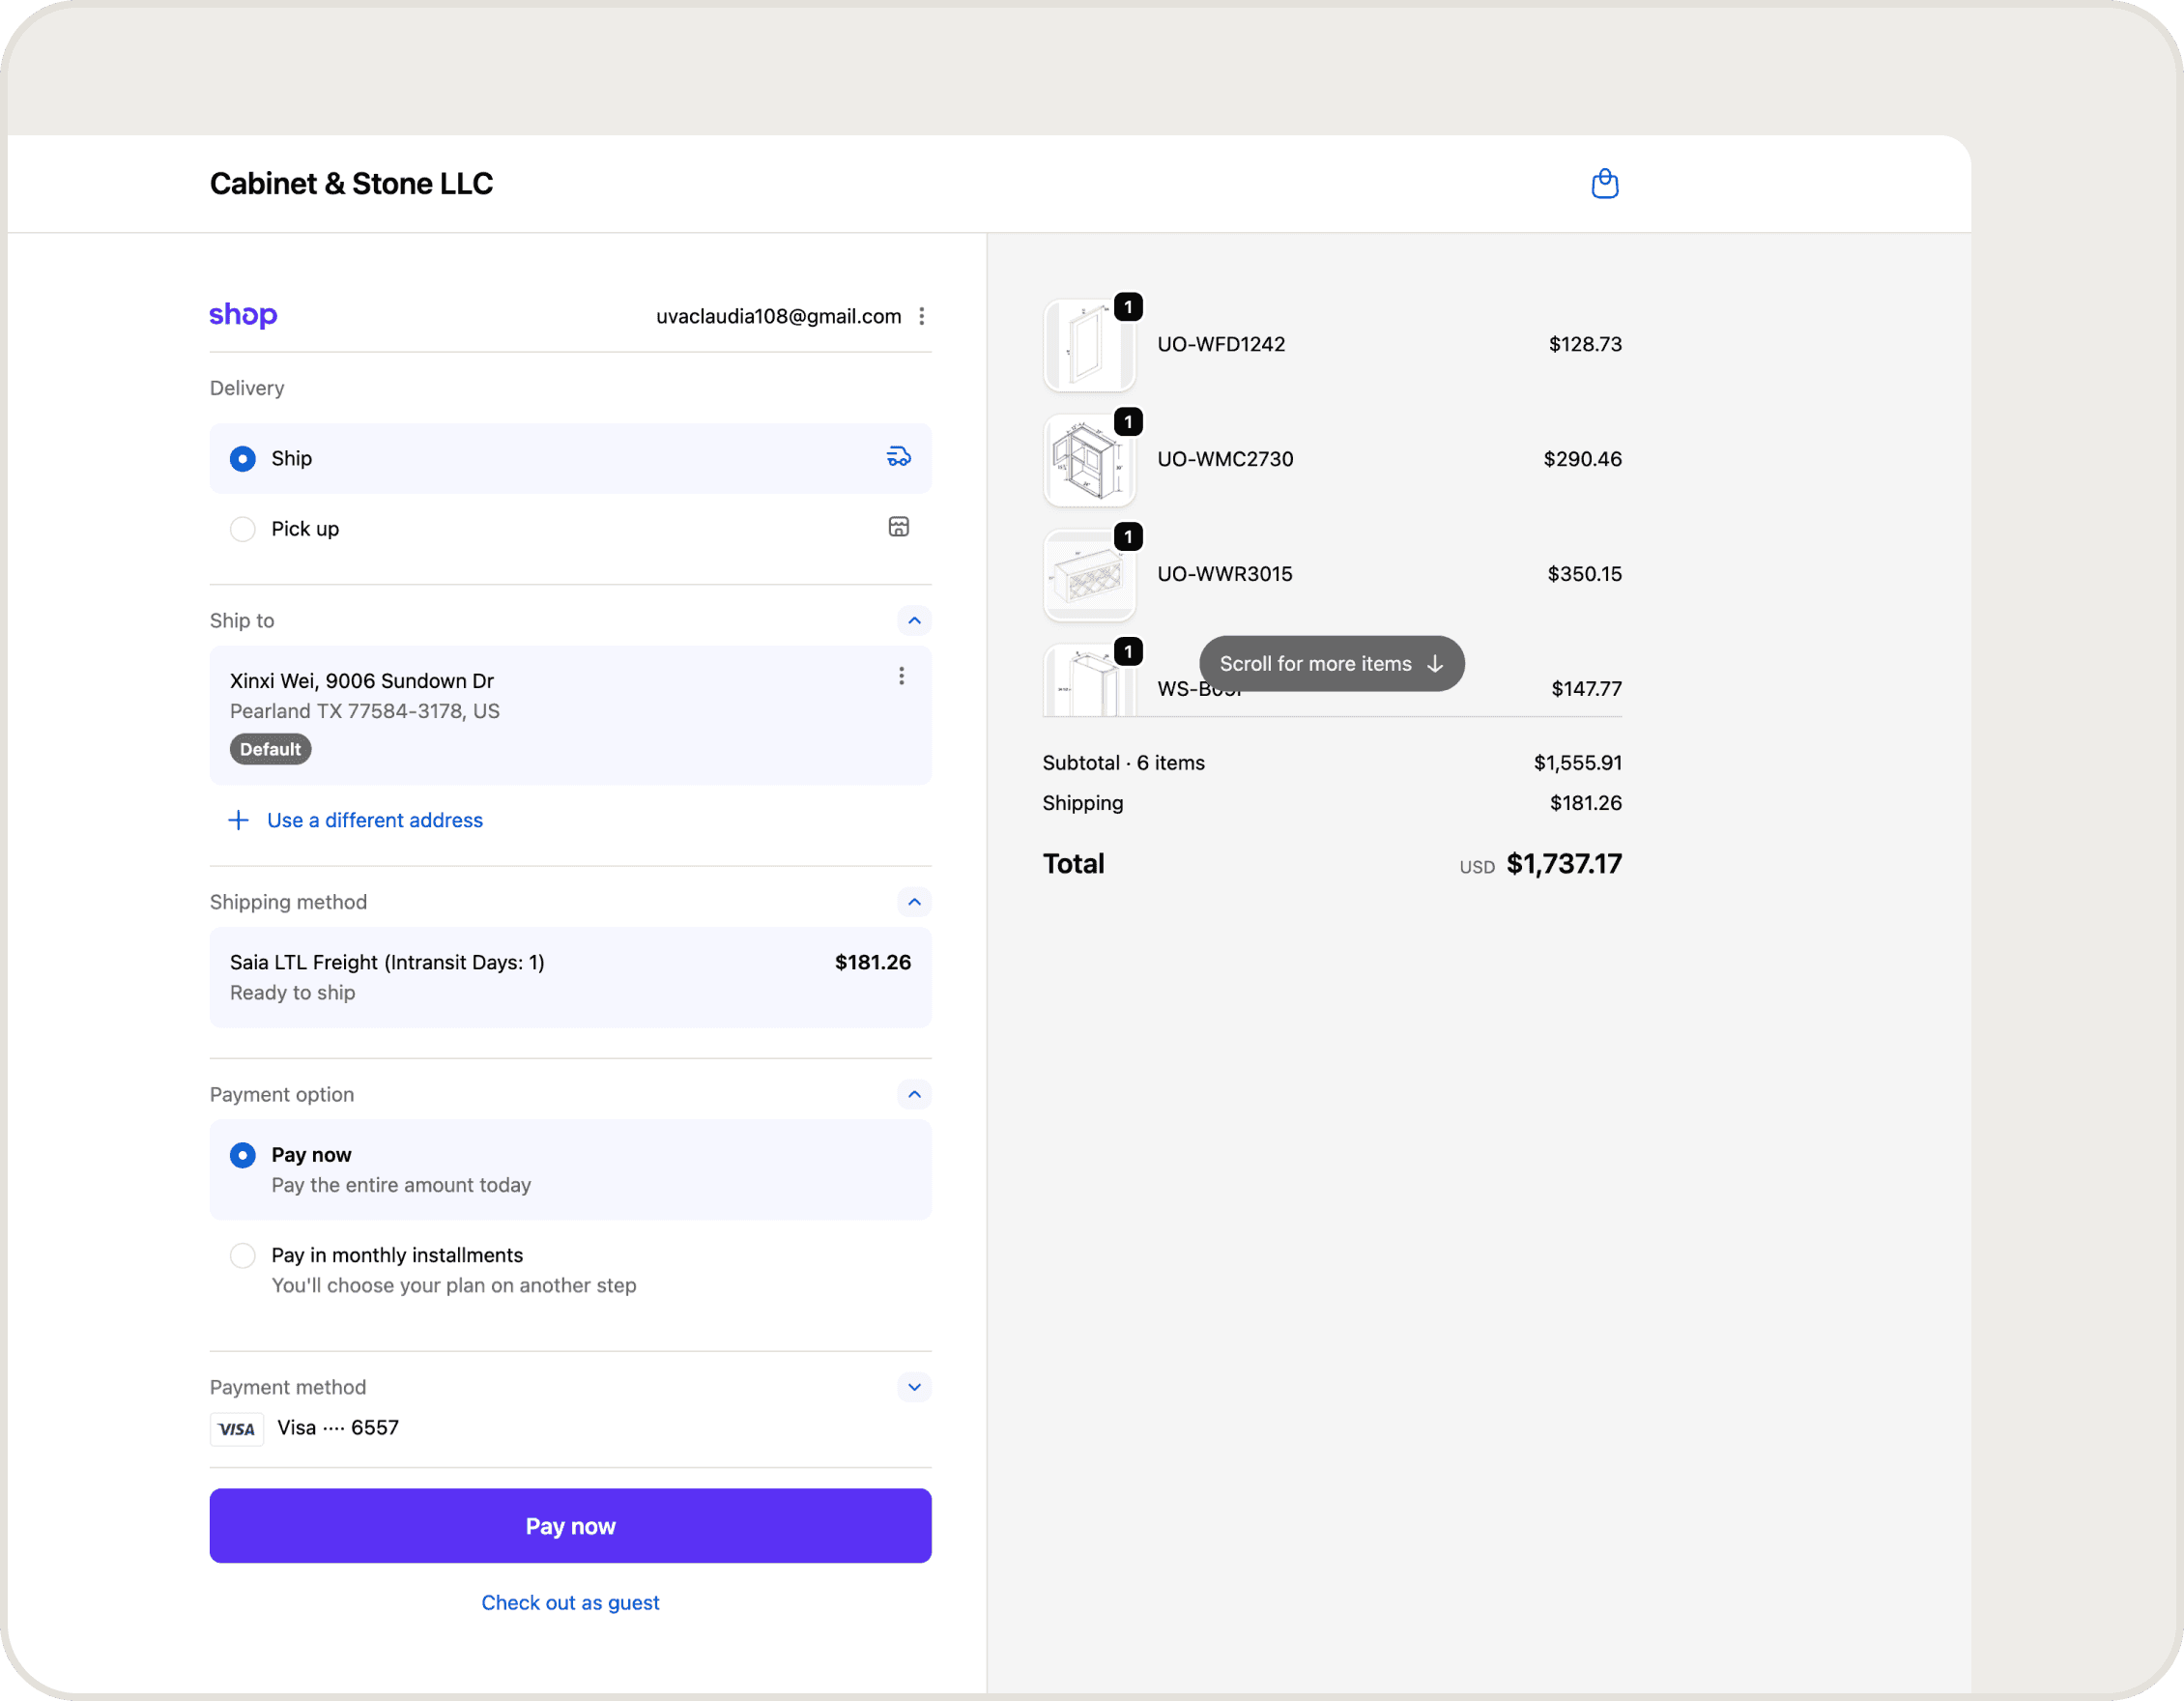Click plus icon for different address
Image resolution: width=2184 pixels, height=1701 pixels.
[238, 820]
